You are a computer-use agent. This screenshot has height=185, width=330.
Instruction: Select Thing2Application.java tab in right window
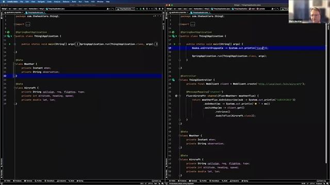click(201, 12)
